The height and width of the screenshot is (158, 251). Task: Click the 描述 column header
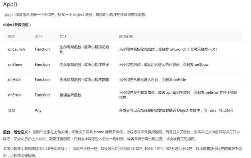click(x=63, y=37)
